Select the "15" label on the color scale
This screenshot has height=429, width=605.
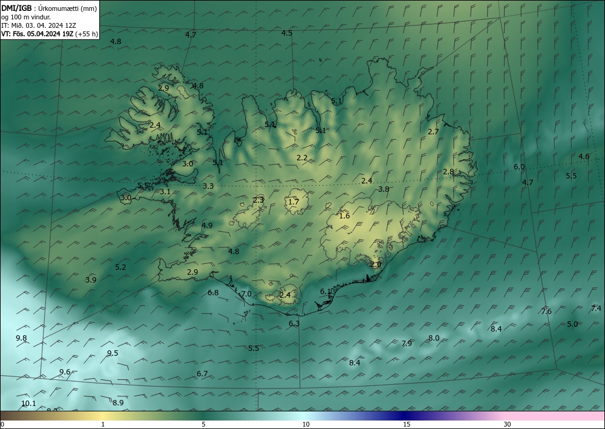click(x=407, y=425)
